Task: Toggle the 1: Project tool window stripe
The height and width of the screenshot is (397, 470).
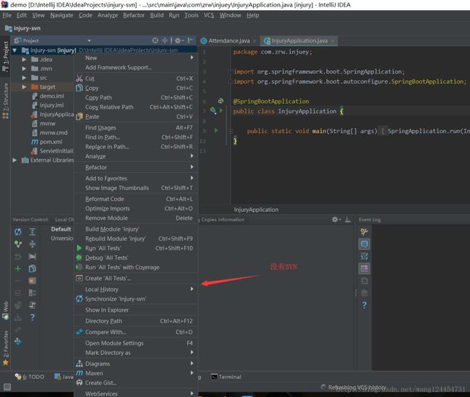Action: click(x=5, y=56)
